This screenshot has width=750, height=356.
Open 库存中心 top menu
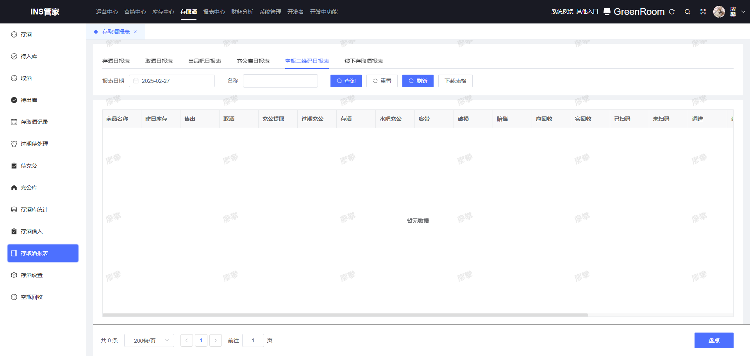tap(163, 12)
